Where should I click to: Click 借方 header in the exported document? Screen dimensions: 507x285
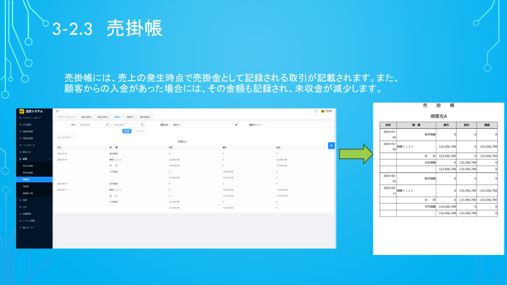(x=446, y=125)
